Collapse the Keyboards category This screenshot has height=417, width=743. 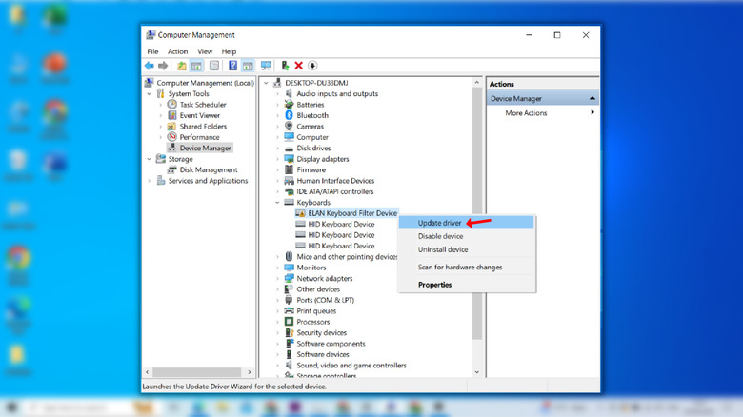(278, 203)
